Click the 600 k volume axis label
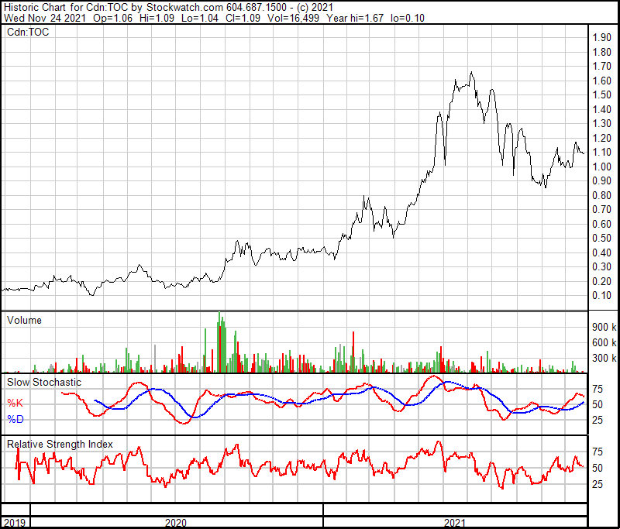620x529 pixels. point(604,342)
